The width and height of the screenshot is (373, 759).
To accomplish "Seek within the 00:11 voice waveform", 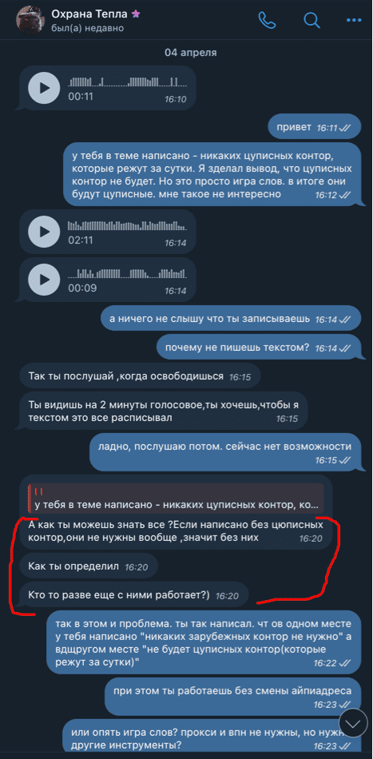I will 127,81.
